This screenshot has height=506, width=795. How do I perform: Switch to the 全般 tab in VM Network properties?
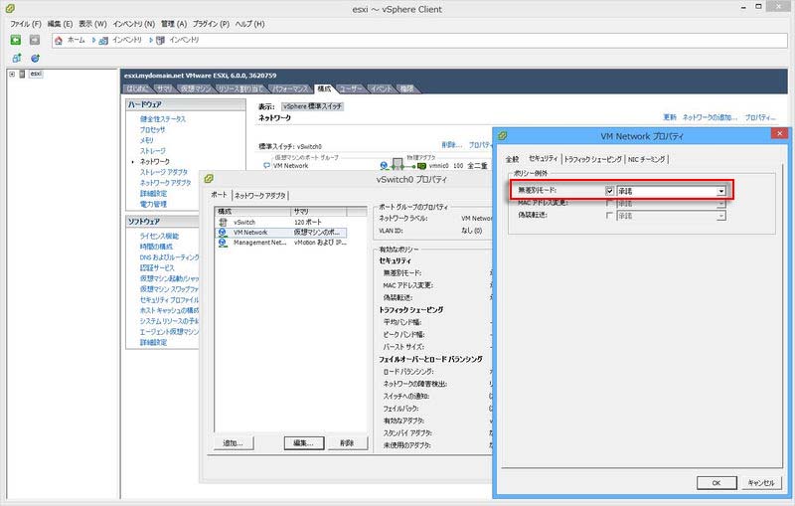[x=512, y=159]
